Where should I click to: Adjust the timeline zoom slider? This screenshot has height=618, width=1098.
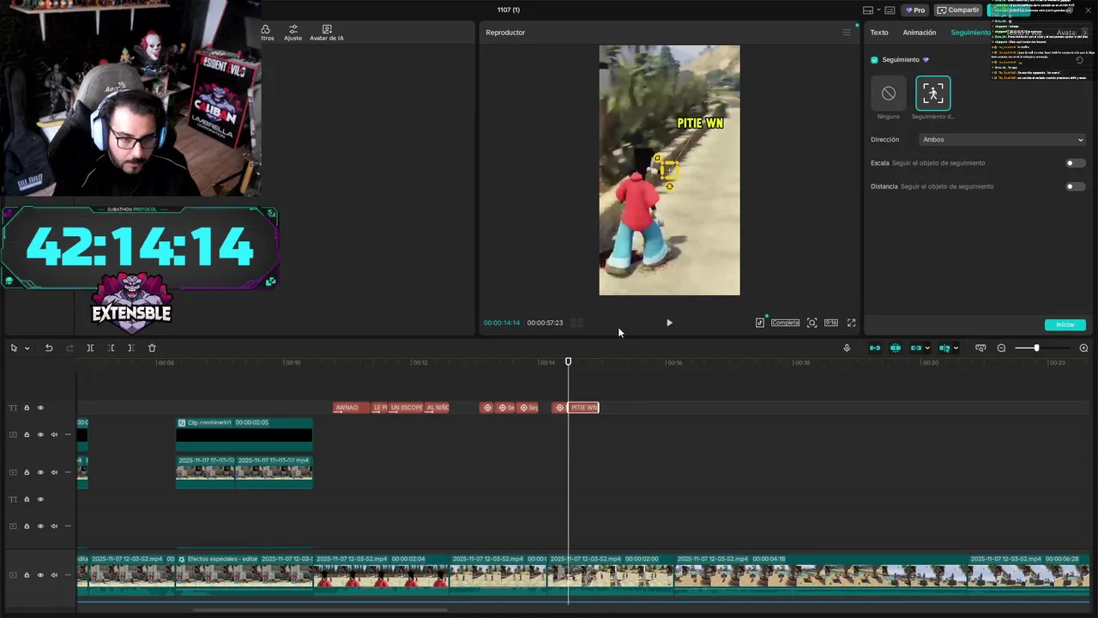tap(1036, 348)
